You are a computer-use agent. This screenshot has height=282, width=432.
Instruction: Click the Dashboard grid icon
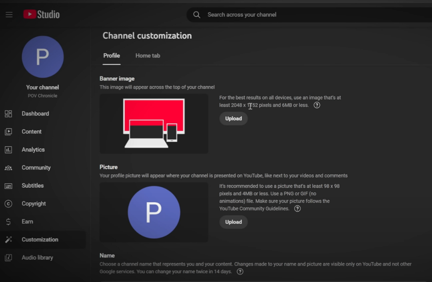pyautogui.click(x=8, y=114)
